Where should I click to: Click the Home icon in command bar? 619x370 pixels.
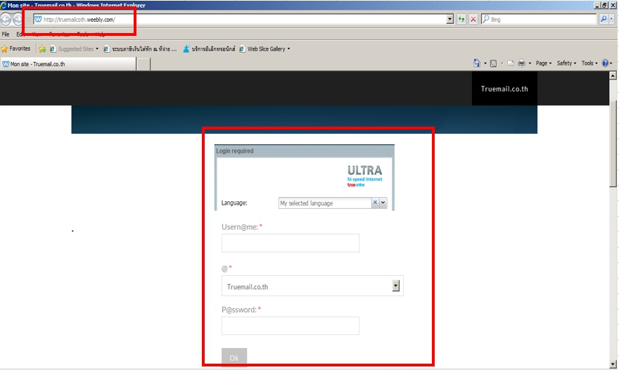(476, 63)
